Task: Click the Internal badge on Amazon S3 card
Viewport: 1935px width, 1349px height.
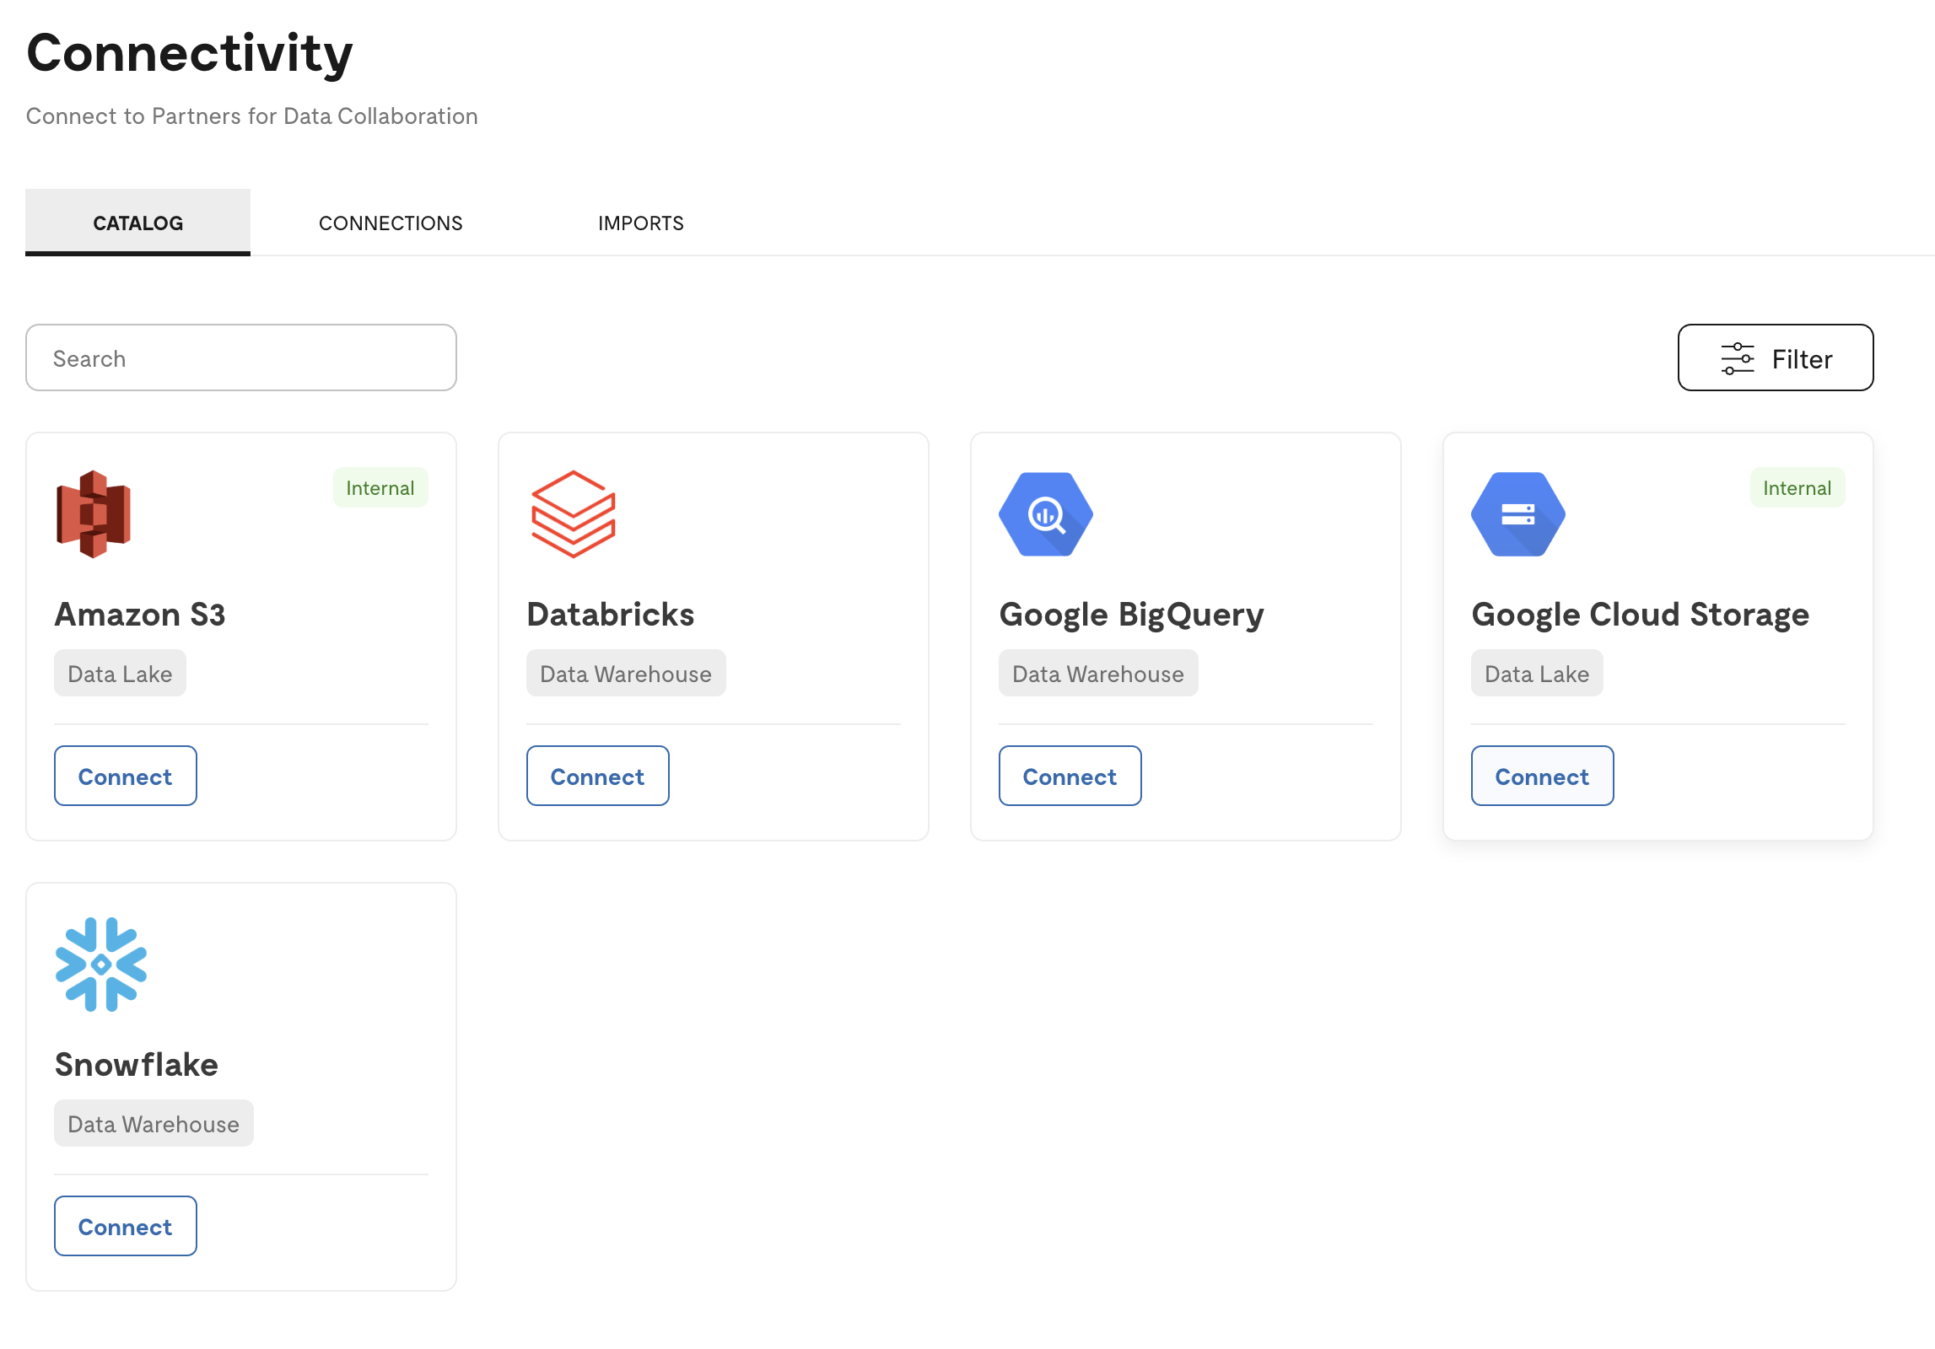Action: pos(380,488)
